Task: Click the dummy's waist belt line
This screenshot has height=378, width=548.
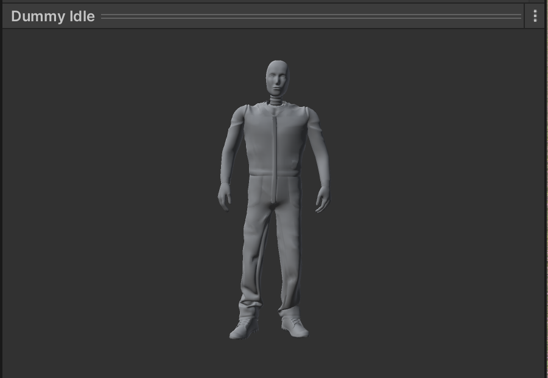Action: point(274,176)
